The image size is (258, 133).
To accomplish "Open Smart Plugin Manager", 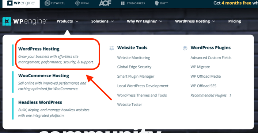I will click(136, 77).
